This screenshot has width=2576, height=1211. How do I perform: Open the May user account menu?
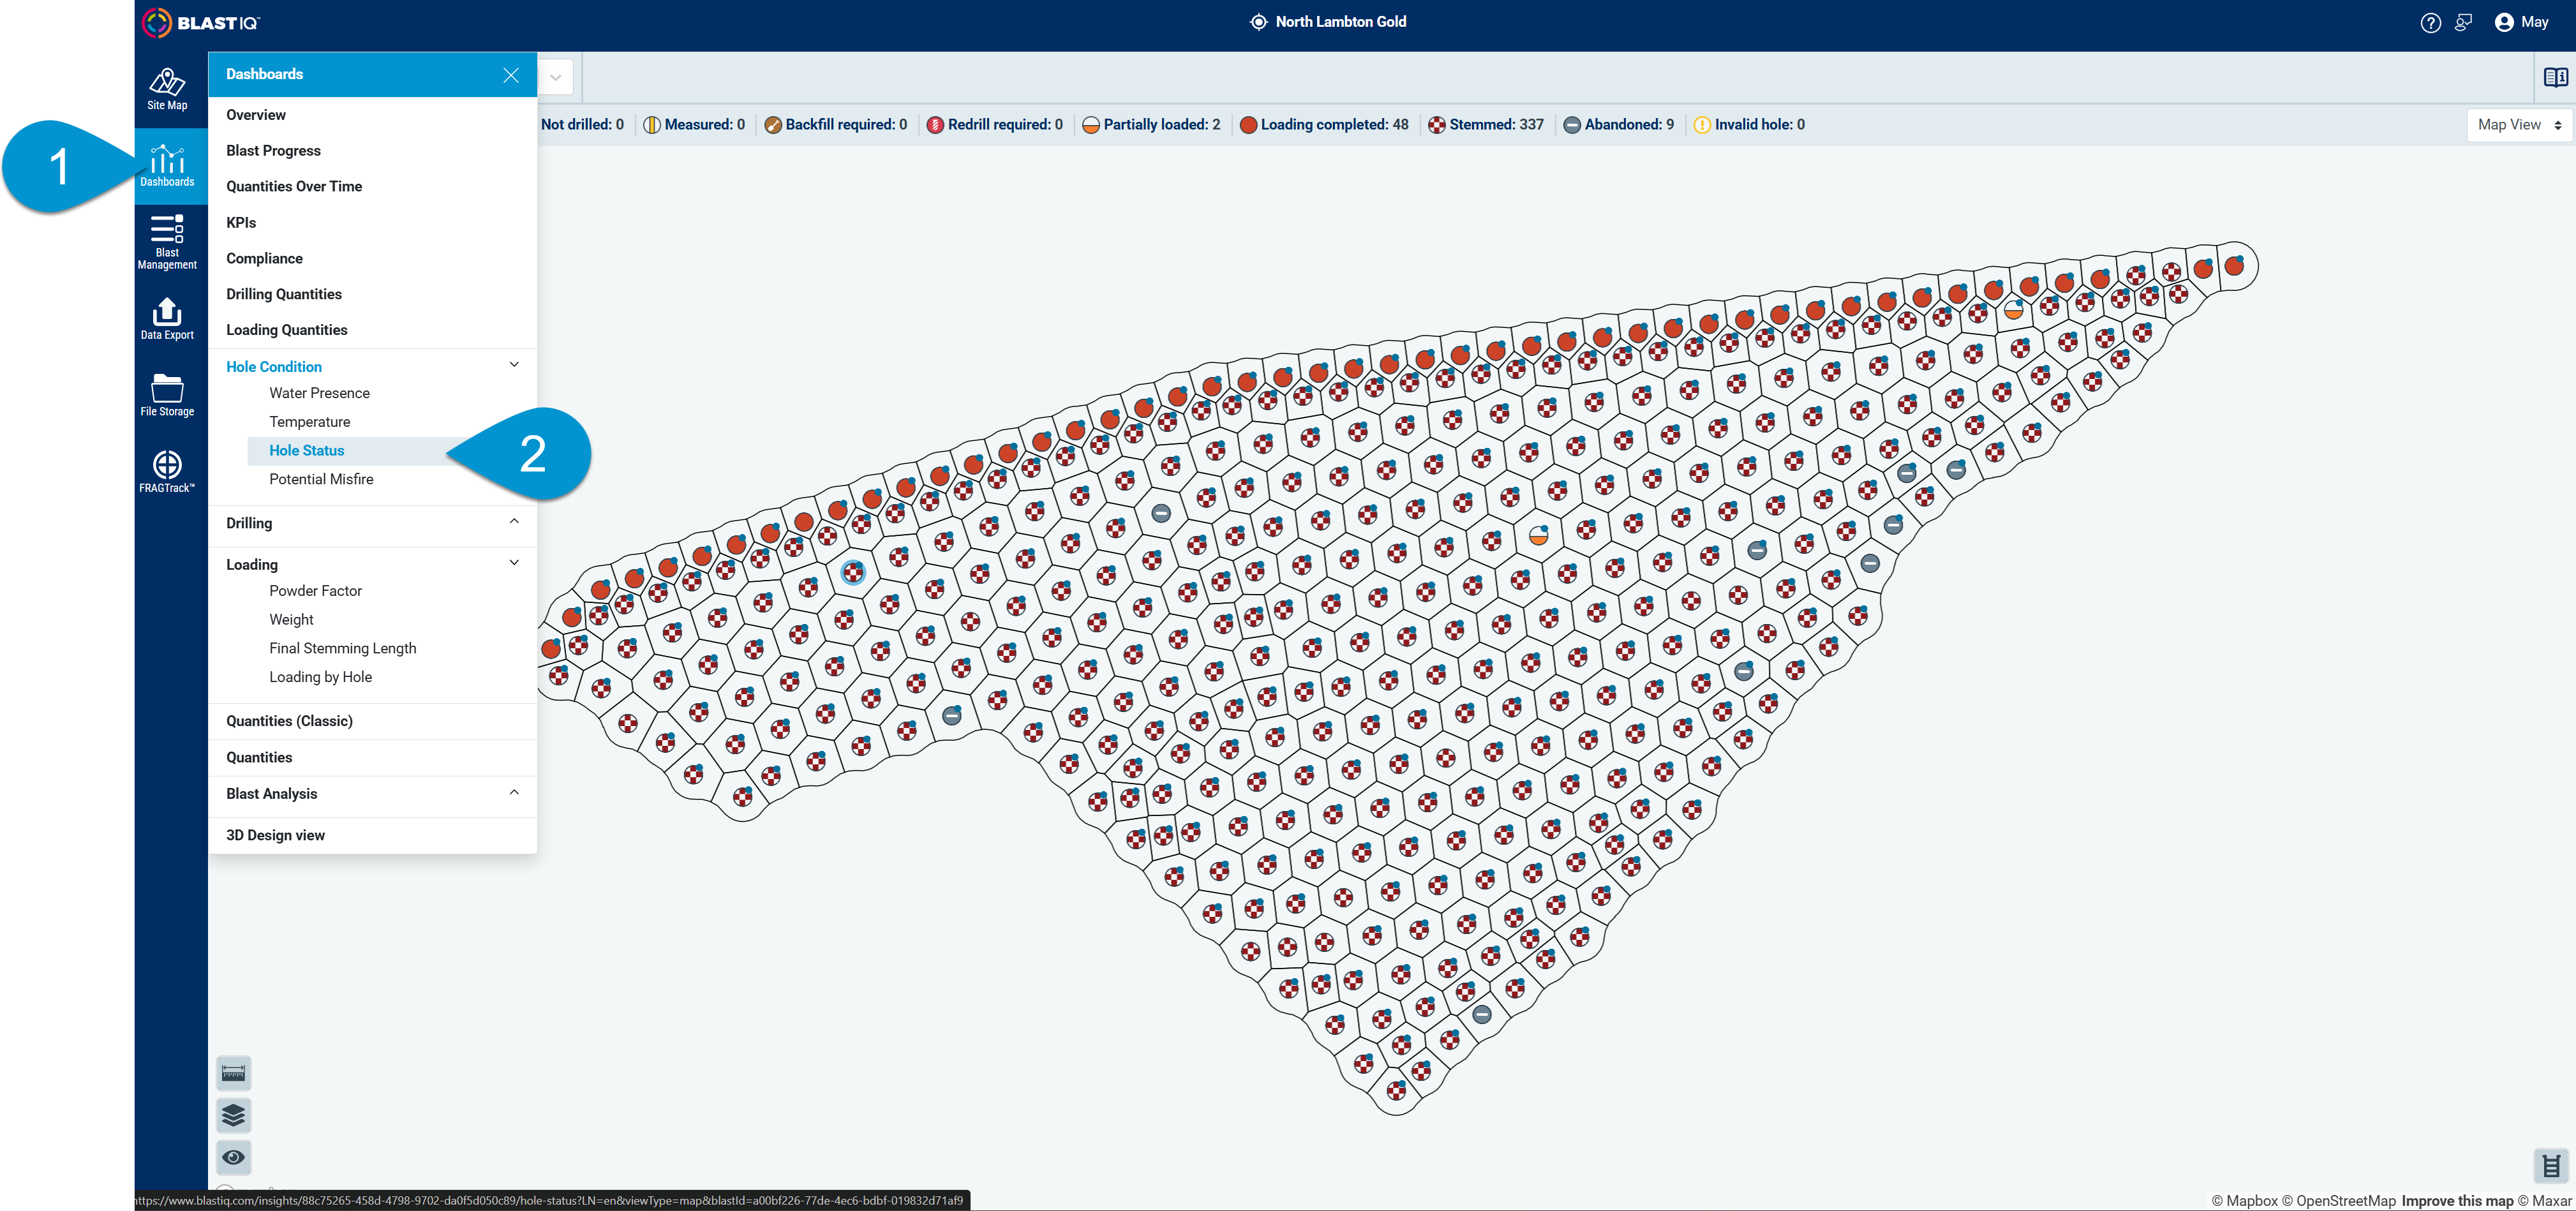tap(2521, 22)
